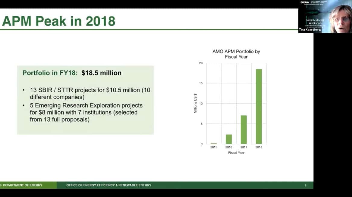Click the 2017 bar in chart
352x197 pixels.
click(244, 130)
